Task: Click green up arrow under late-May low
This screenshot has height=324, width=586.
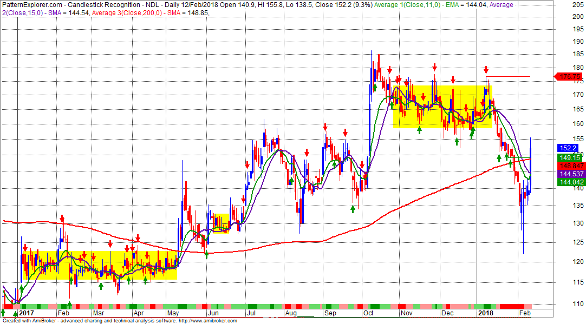Action: (x=206, y=255)
